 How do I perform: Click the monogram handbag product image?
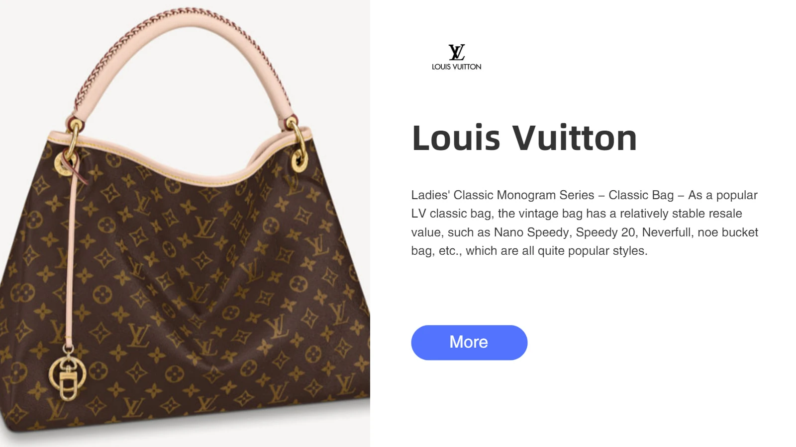(x=185, y=223)
